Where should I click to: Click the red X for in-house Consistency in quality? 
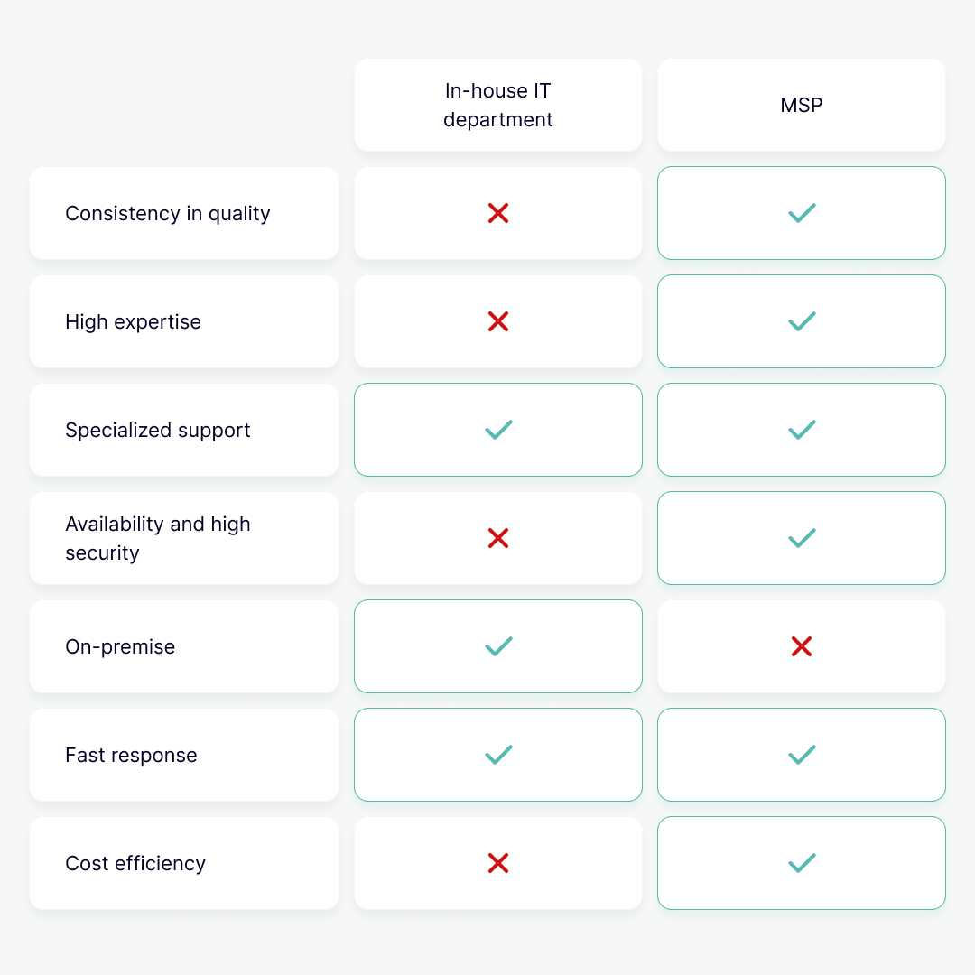point(498,213)
